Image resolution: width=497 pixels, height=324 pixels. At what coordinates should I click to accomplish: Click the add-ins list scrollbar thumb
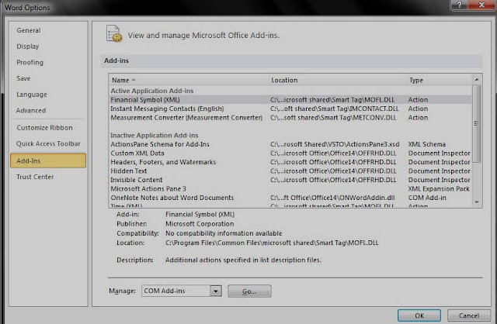coord(476,123)
